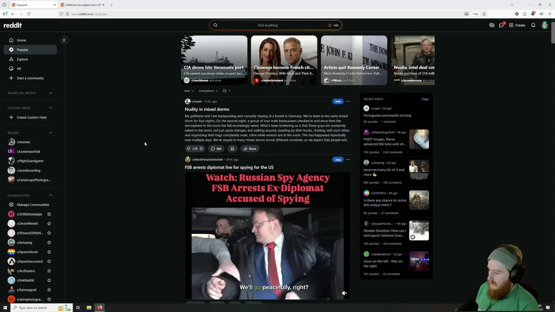Collapse the Communities section

pos(50,195)
